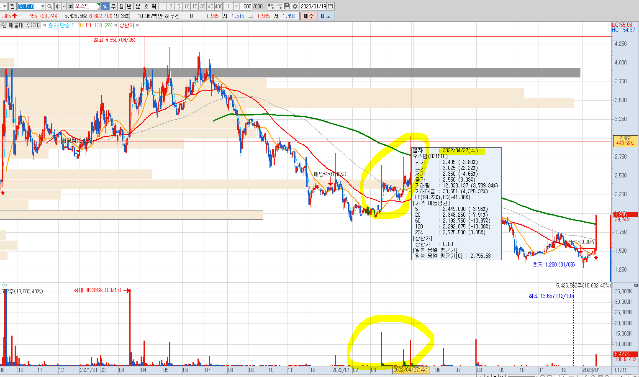This screenshot has width=639, height=377.
Task: Toggle marker before 종가 단순 label
Action: [x=44, y=25]
